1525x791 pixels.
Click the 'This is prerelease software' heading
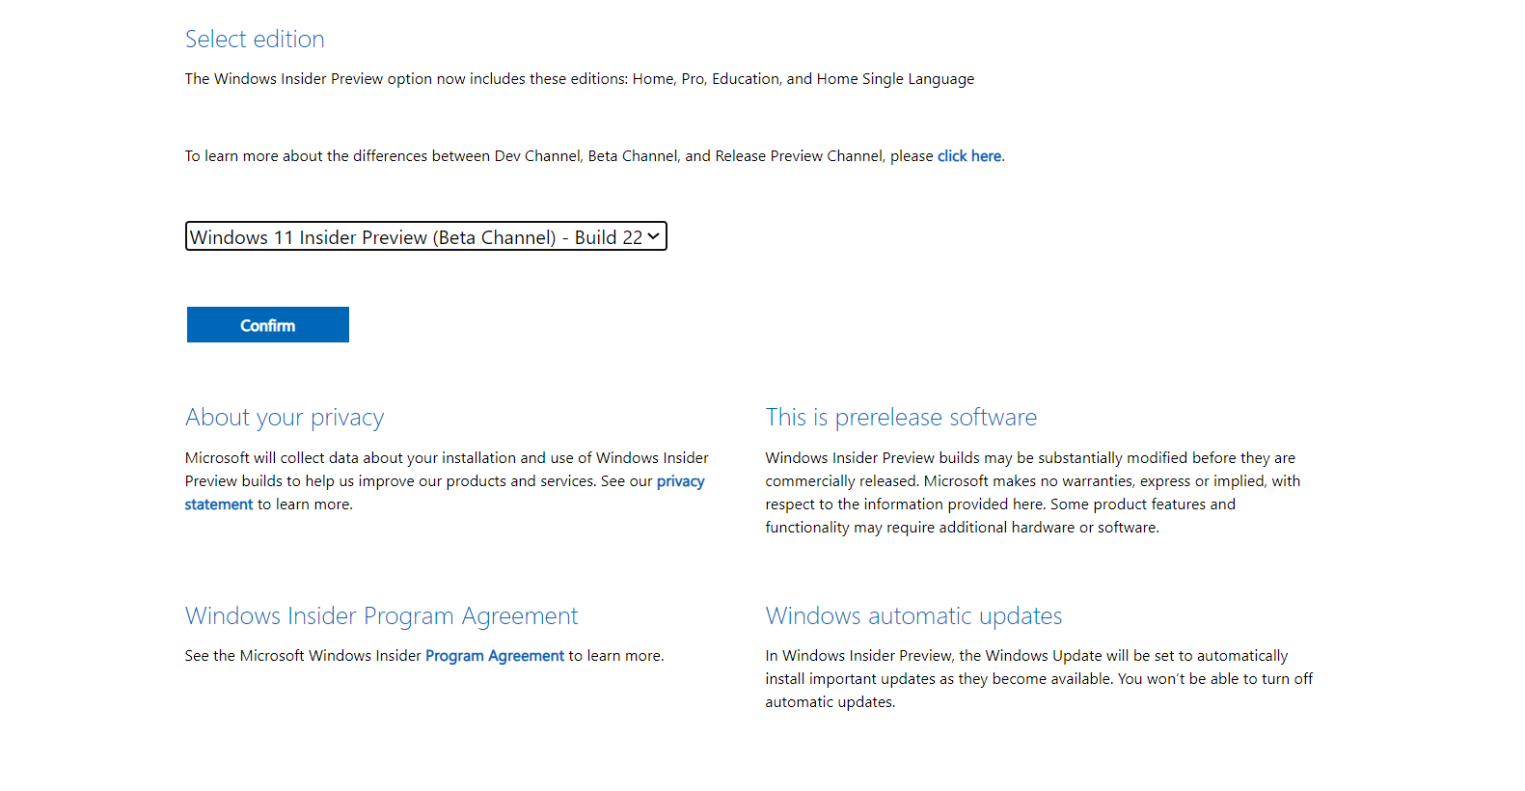(x=901, y=418)
